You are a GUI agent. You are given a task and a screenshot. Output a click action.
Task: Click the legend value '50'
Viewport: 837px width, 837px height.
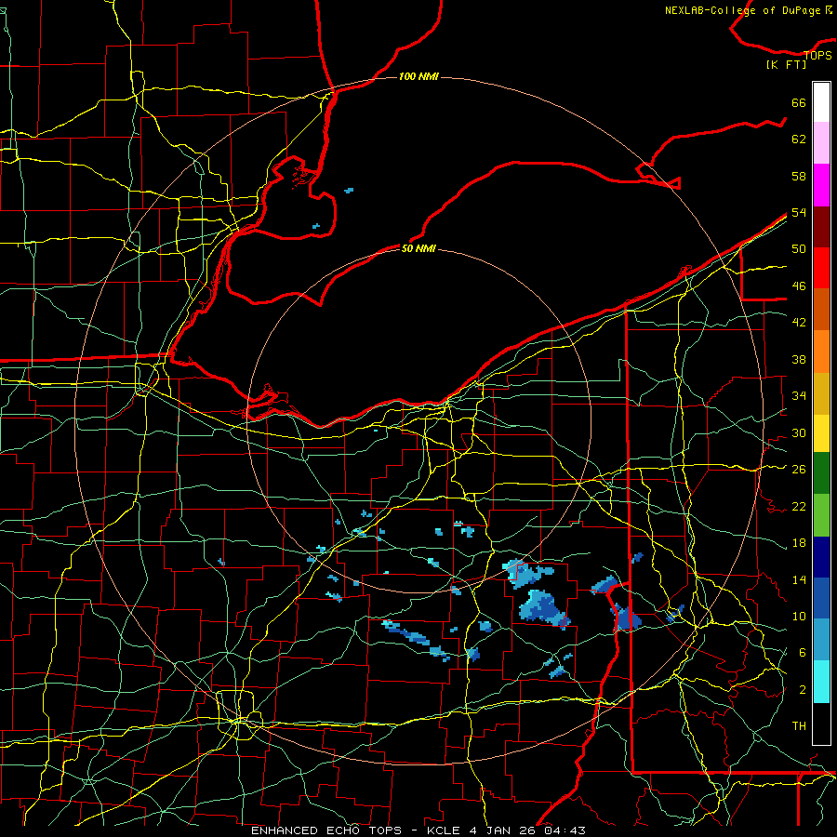pyautogui.click(x=799, y=249)
